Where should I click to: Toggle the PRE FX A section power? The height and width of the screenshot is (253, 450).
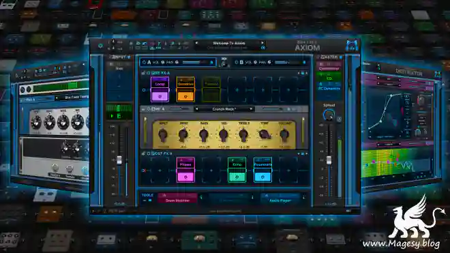pyautogui.click(x=149, y=73)
